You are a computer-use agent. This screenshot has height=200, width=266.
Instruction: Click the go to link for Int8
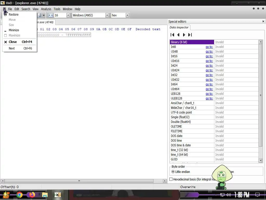pyautogui.click(x=209, y=47)
